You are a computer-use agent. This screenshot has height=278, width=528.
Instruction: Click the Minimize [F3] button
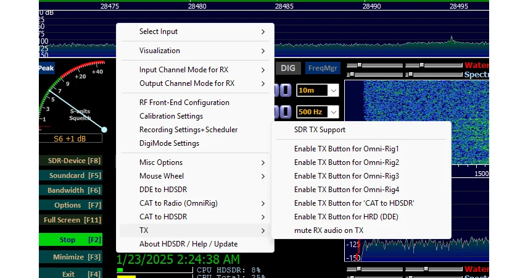(70, 257)
